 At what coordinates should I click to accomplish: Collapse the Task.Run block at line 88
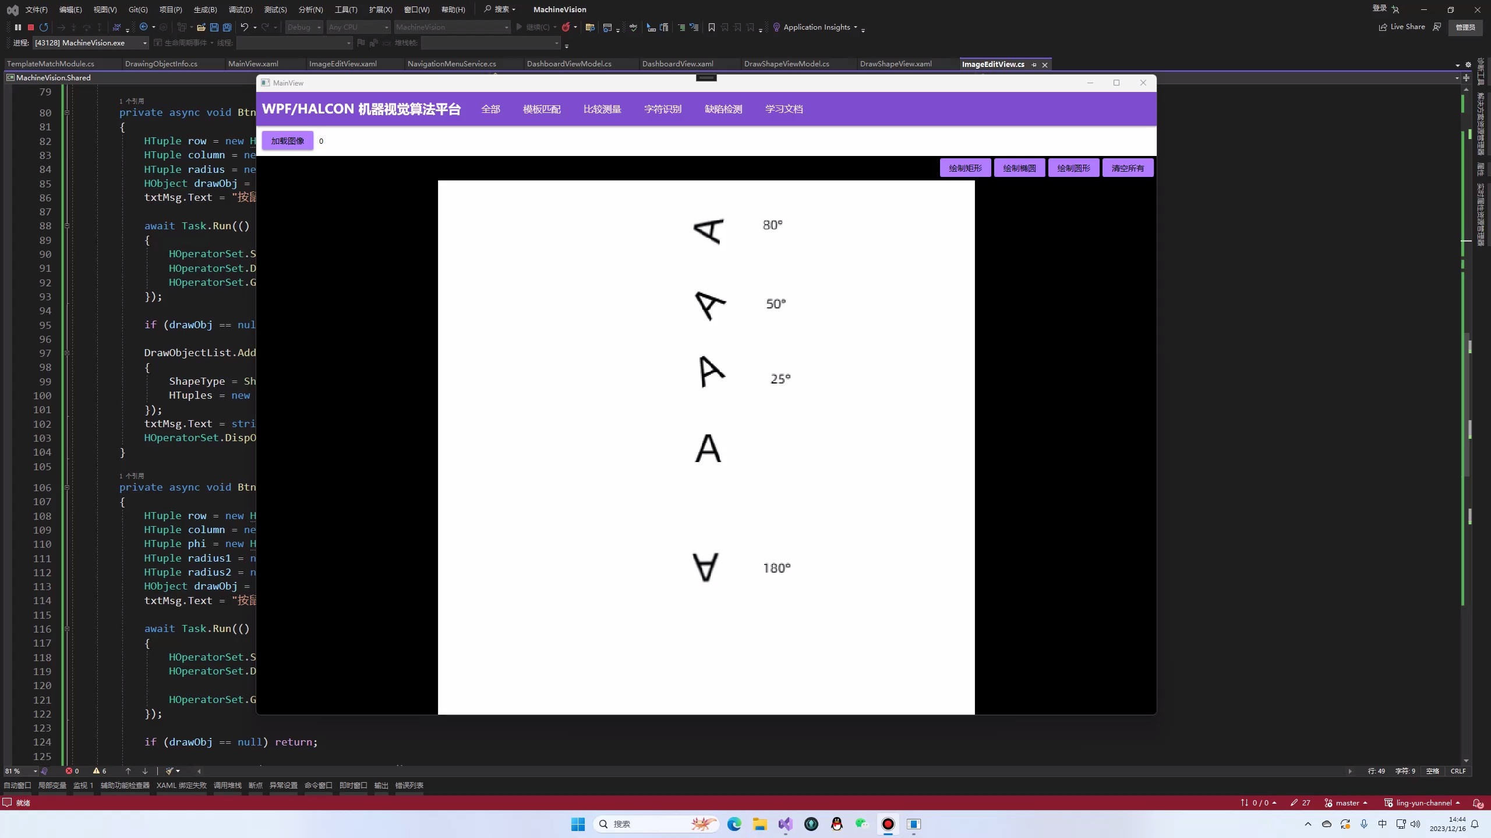click(x=67, y=226)
